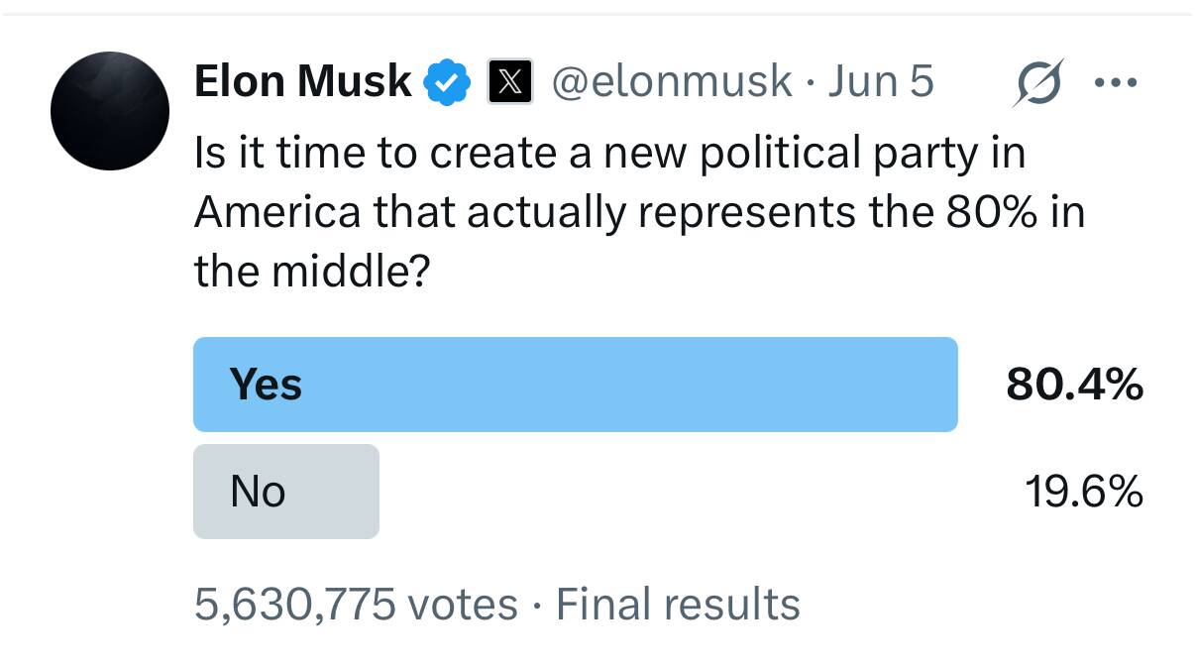Click the Final results label
Viewport: 1195px width, 668px height.
click(x=678, y=604)
